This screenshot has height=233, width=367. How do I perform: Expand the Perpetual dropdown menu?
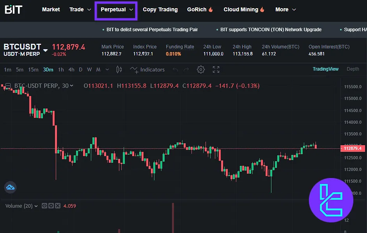117,9
